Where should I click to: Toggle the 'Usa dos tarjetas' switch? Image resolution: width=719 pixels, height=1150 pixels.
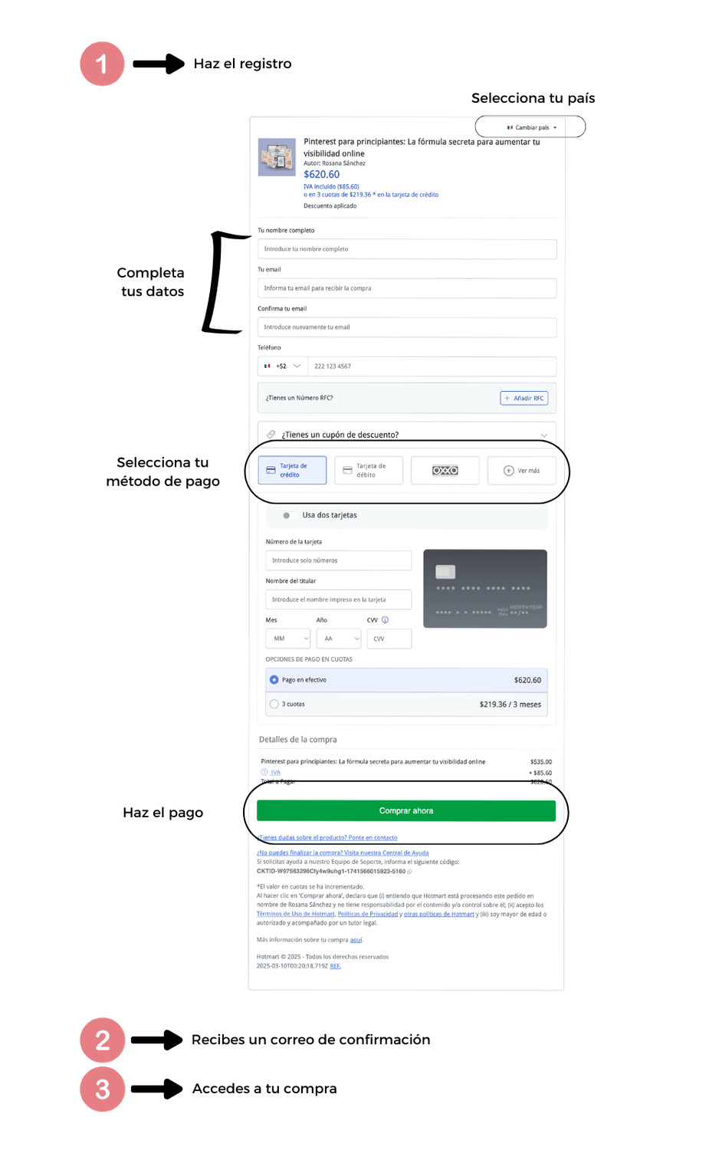click(x=288, y=515)
